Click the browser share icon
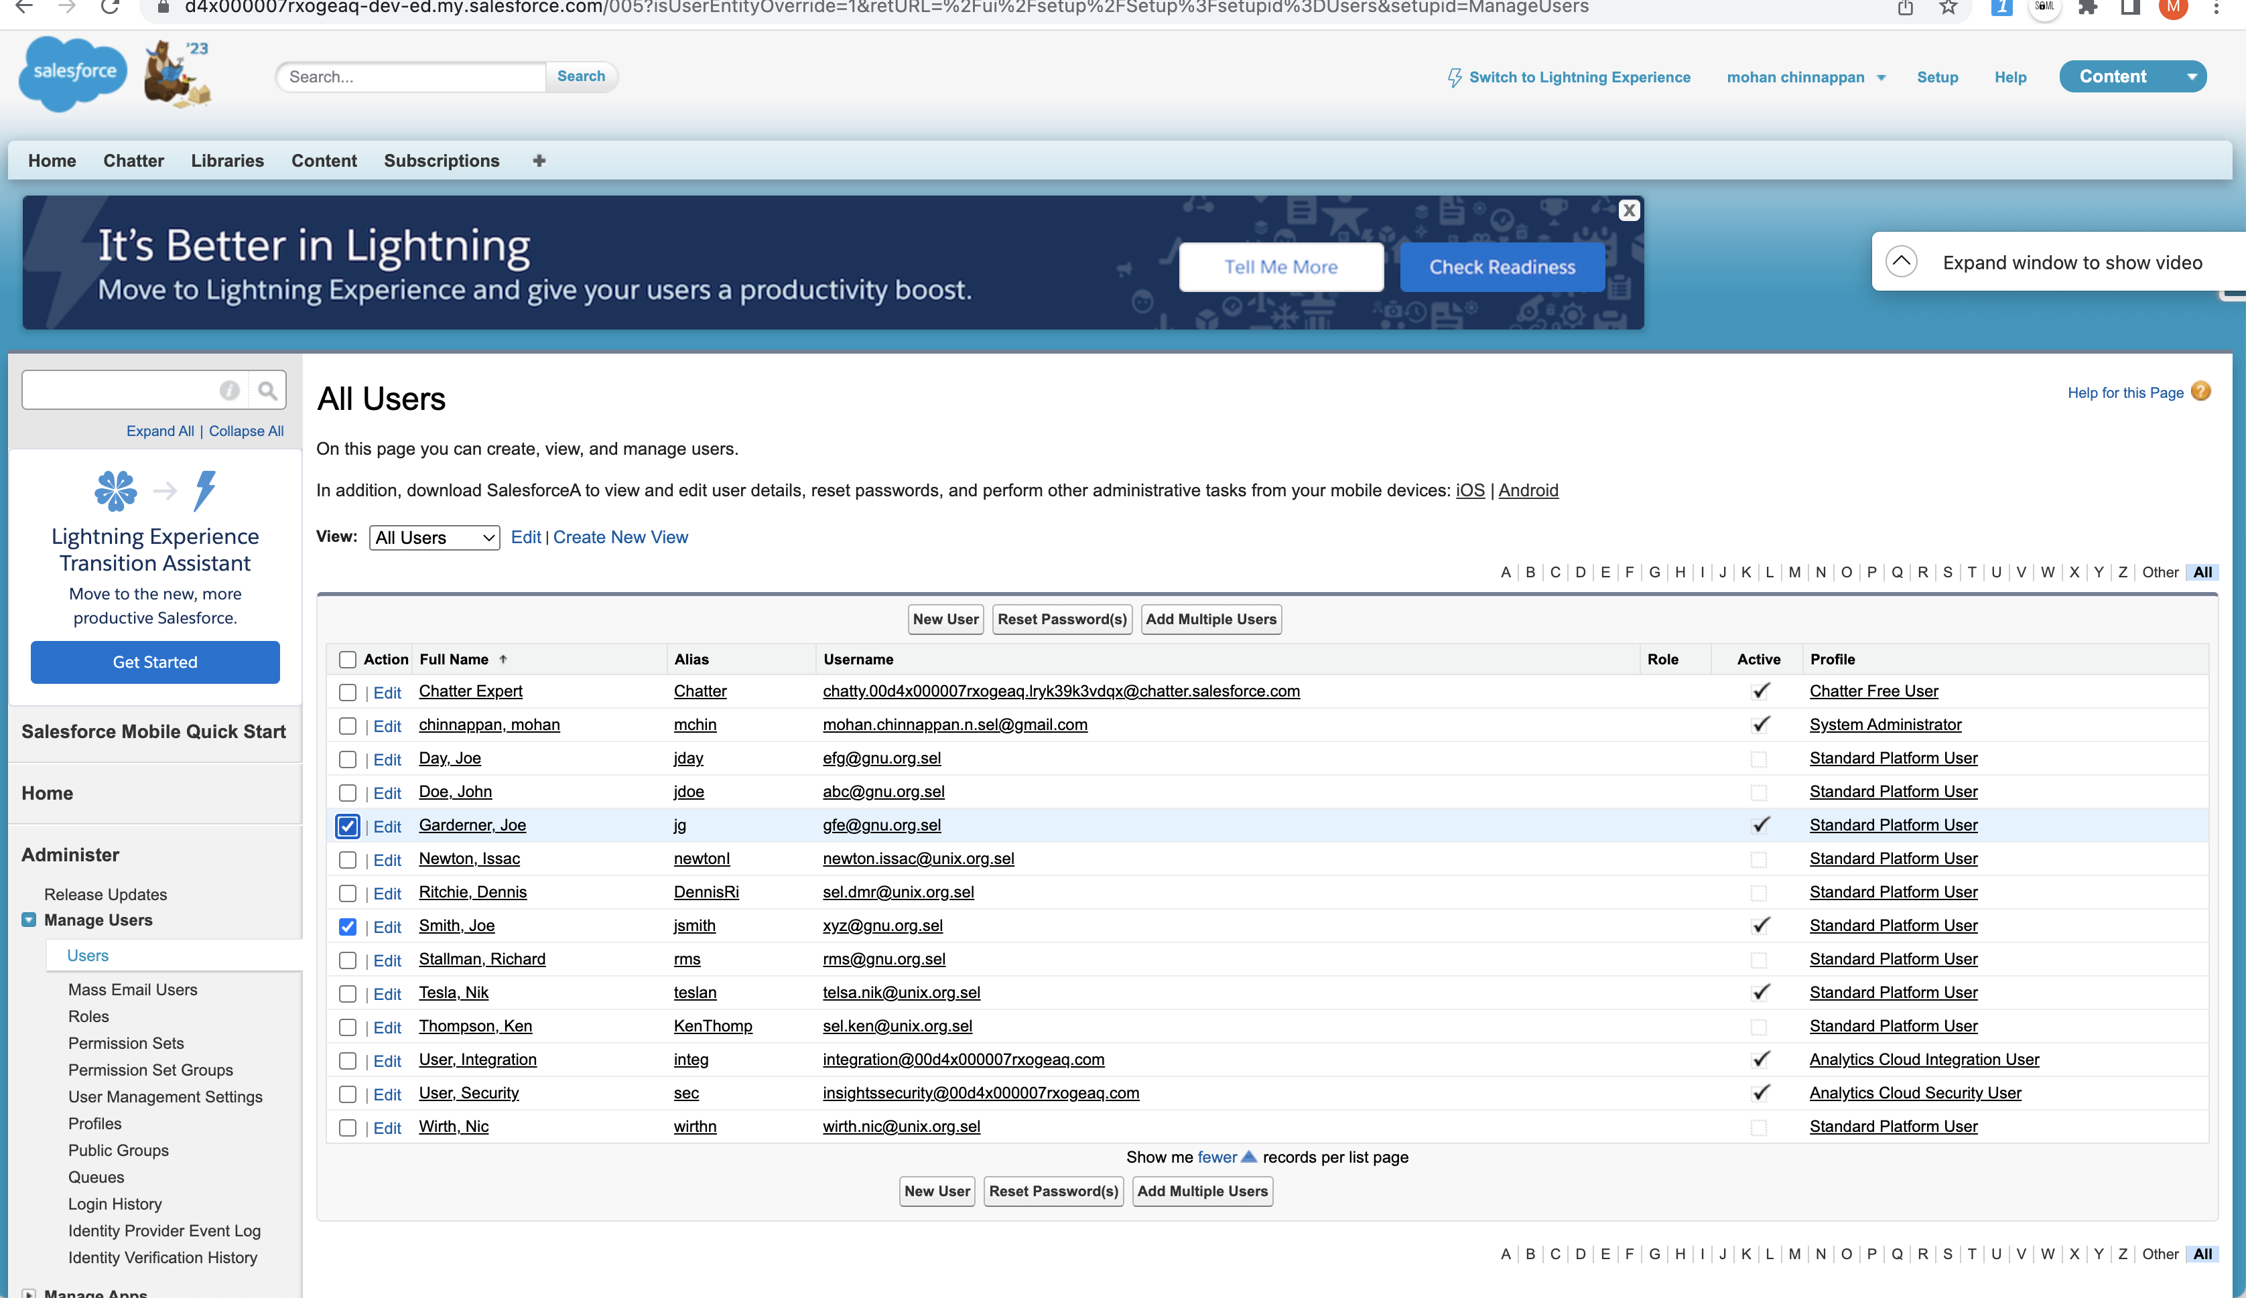The width and height of the screenshot is (2246, 1298). [x=1906, y=7]
